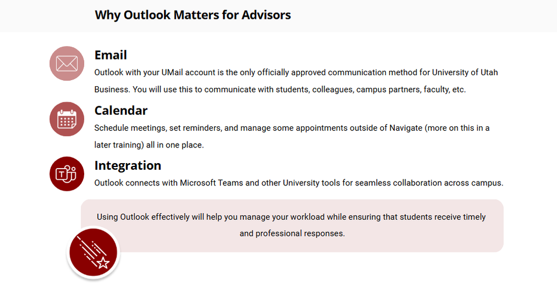
Task: Select the Calendar heading
Action: pyautogui.click(x=121, y=111)
